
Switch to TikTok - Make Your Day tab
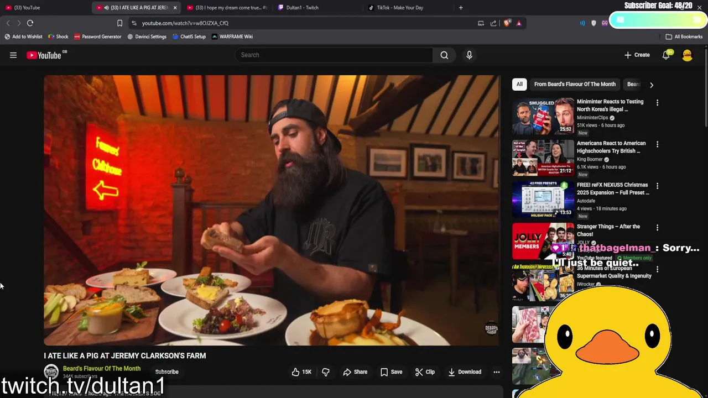point(408,8)
